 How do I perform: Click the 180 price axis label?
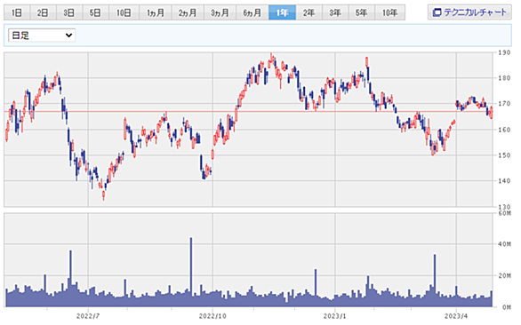tap(504, 78)
